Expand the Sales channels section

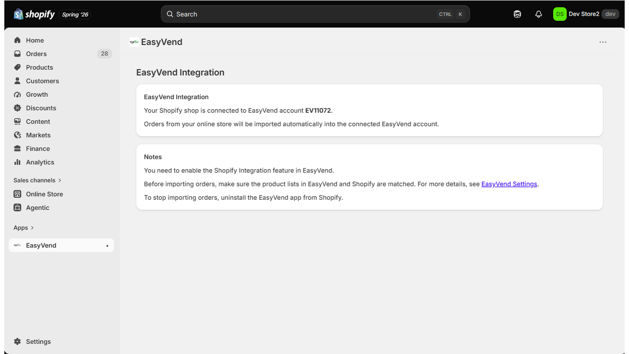pyautogui.click(x=37, y=180)
